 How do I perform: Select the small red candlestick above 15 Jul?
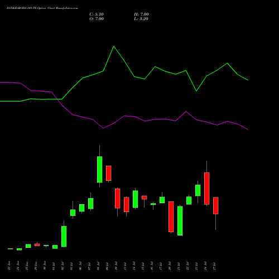145,198
